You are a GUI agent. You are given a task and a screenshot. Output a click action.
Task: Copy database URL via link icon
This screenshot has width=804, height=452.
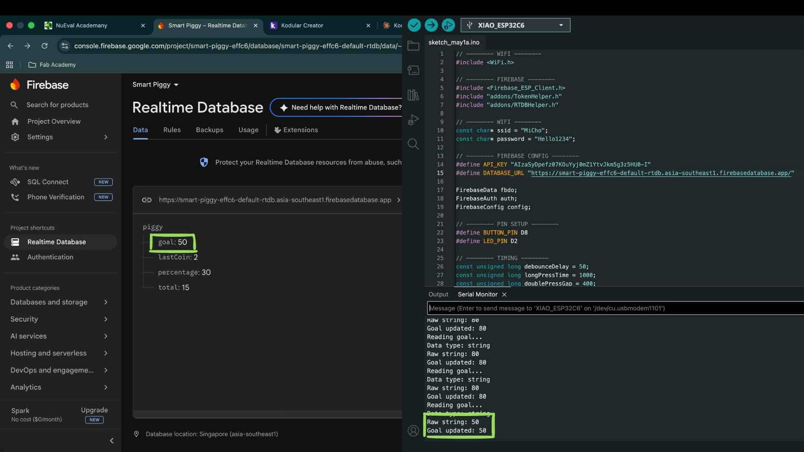click(147, 200)
